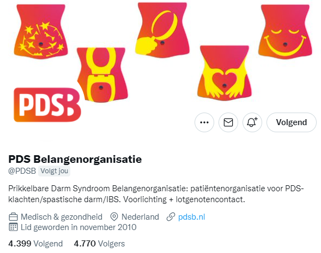Click the belly image with heart hands
Viewport: 321px width, 253px height.
[x=225, y=73]
